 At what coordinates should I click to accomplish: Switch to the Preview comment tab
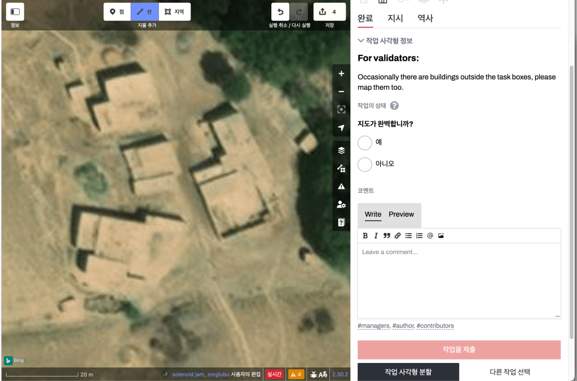click(x=401, y=214)
